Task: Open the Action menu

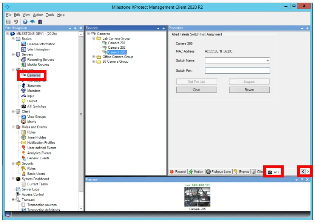Action: (x=38, y=15)
